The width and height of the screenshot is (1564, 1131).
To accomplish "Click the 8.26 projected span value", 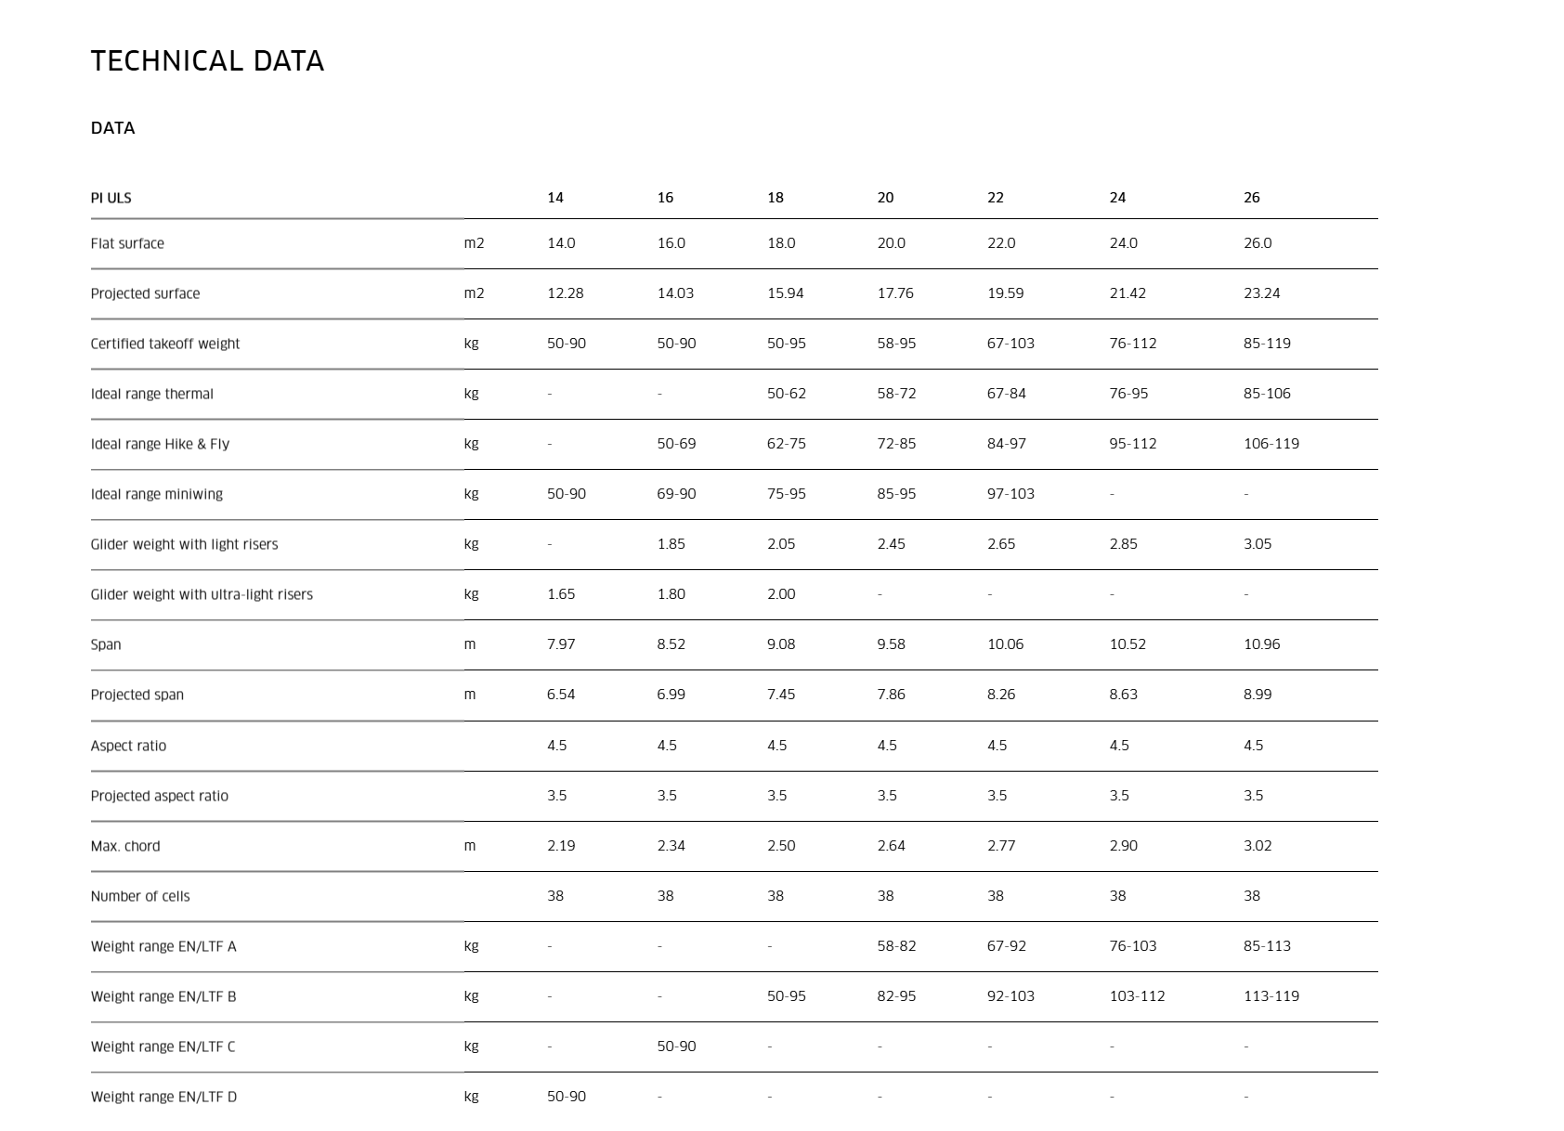I will coord(1001,695).
